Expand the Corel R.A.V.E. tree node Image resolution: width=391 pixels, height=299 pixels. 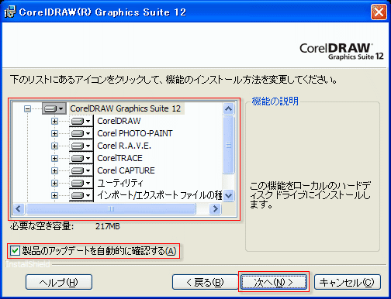click(x=54, y=146)
